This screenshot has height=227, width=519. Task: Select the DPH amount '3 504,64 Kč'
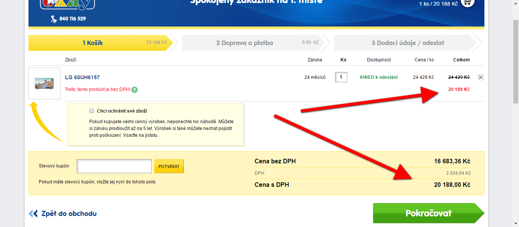[459, 173]
